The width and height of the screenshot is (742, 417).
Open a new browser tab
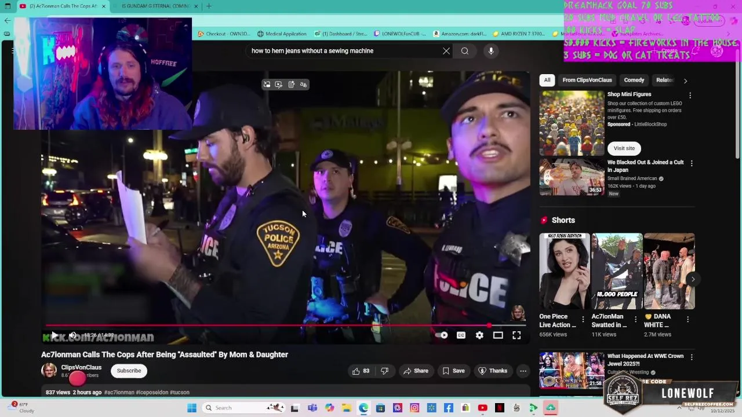click(209, 6)
